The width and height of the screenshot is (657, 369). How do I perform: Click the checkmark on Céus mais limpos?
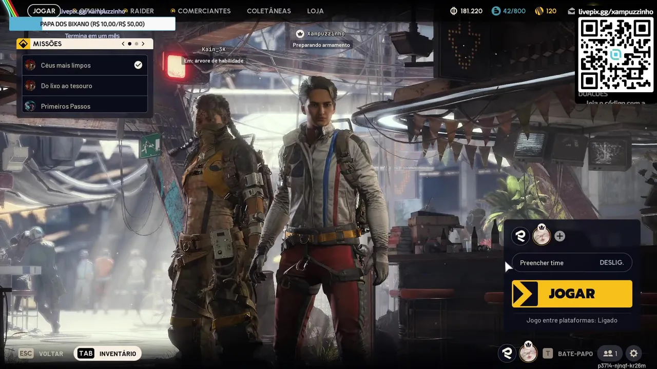(138, 65)
